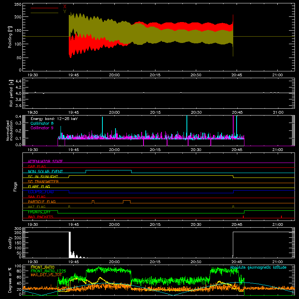Click the white quality block at 19:44
This screenshot has height=299, width=299.
click(x=70, y=244)
